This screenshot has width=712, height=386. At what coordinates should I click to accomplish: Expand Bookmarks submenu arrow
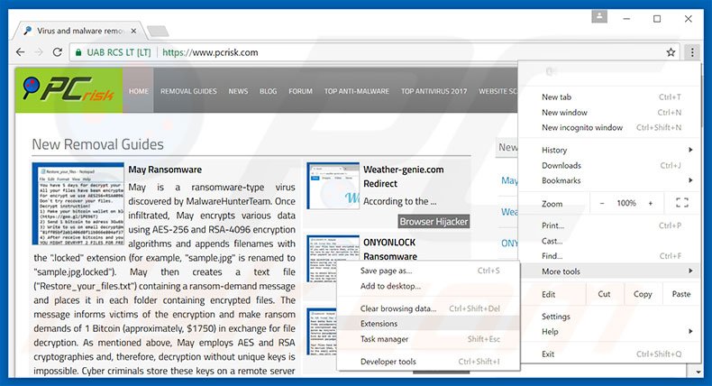[x=690, y=180]
